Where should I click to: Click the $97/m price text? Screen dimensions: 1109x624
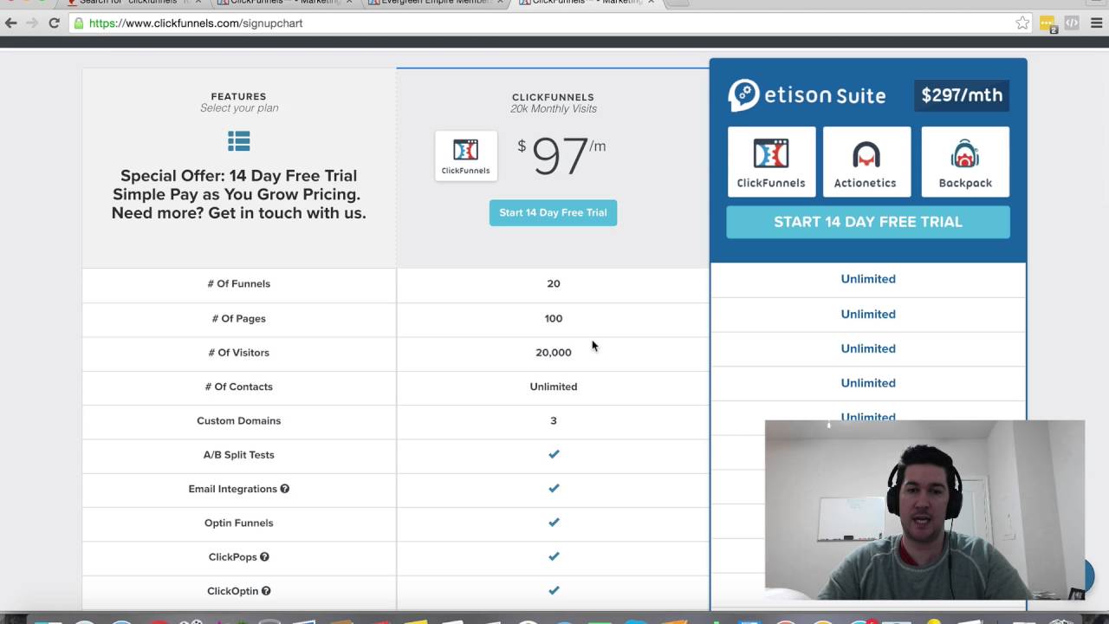tap(561, 157)
